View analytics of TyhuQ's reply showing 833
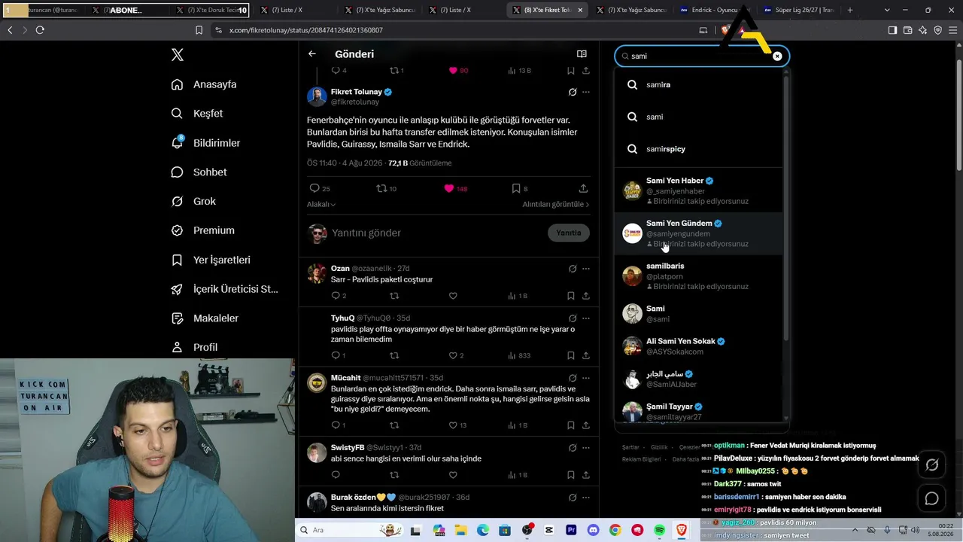 [x=519, y=355]
